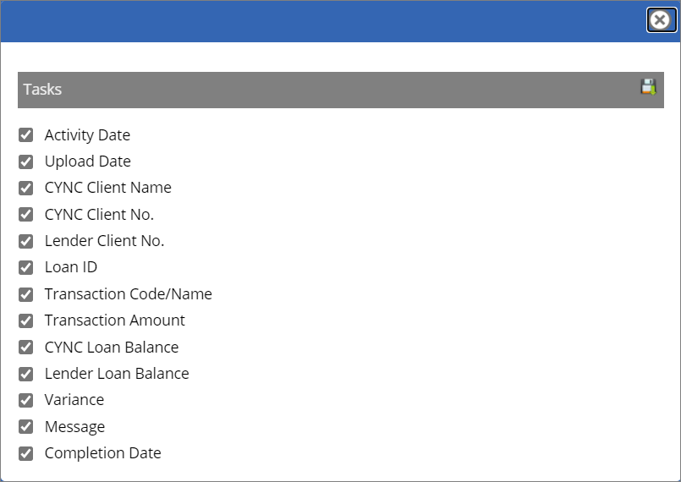Click the Tasks header title text
This screenshot has height=482, width=681.
point(42,90)
